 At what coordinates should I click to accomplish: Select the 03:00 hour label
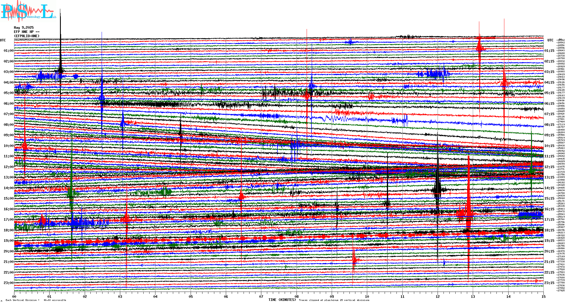pos(9,72)
